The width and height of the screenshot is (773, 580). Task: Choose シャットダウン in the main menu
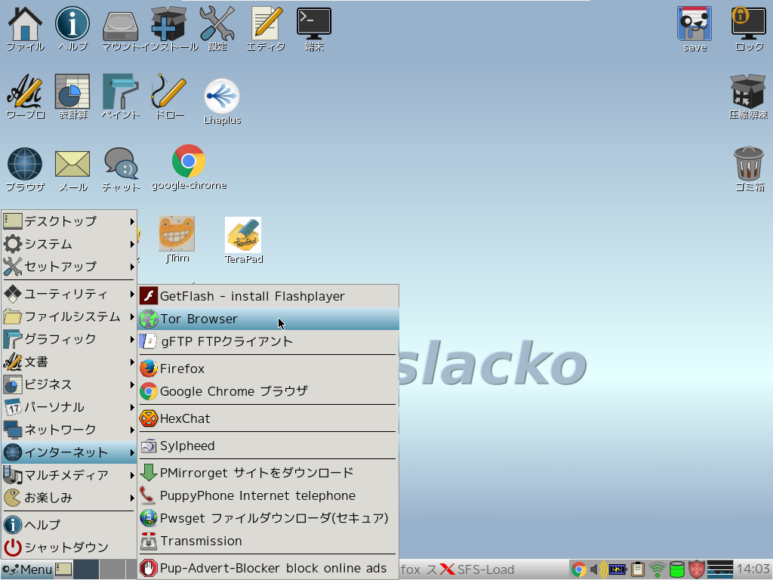[69, 548]
